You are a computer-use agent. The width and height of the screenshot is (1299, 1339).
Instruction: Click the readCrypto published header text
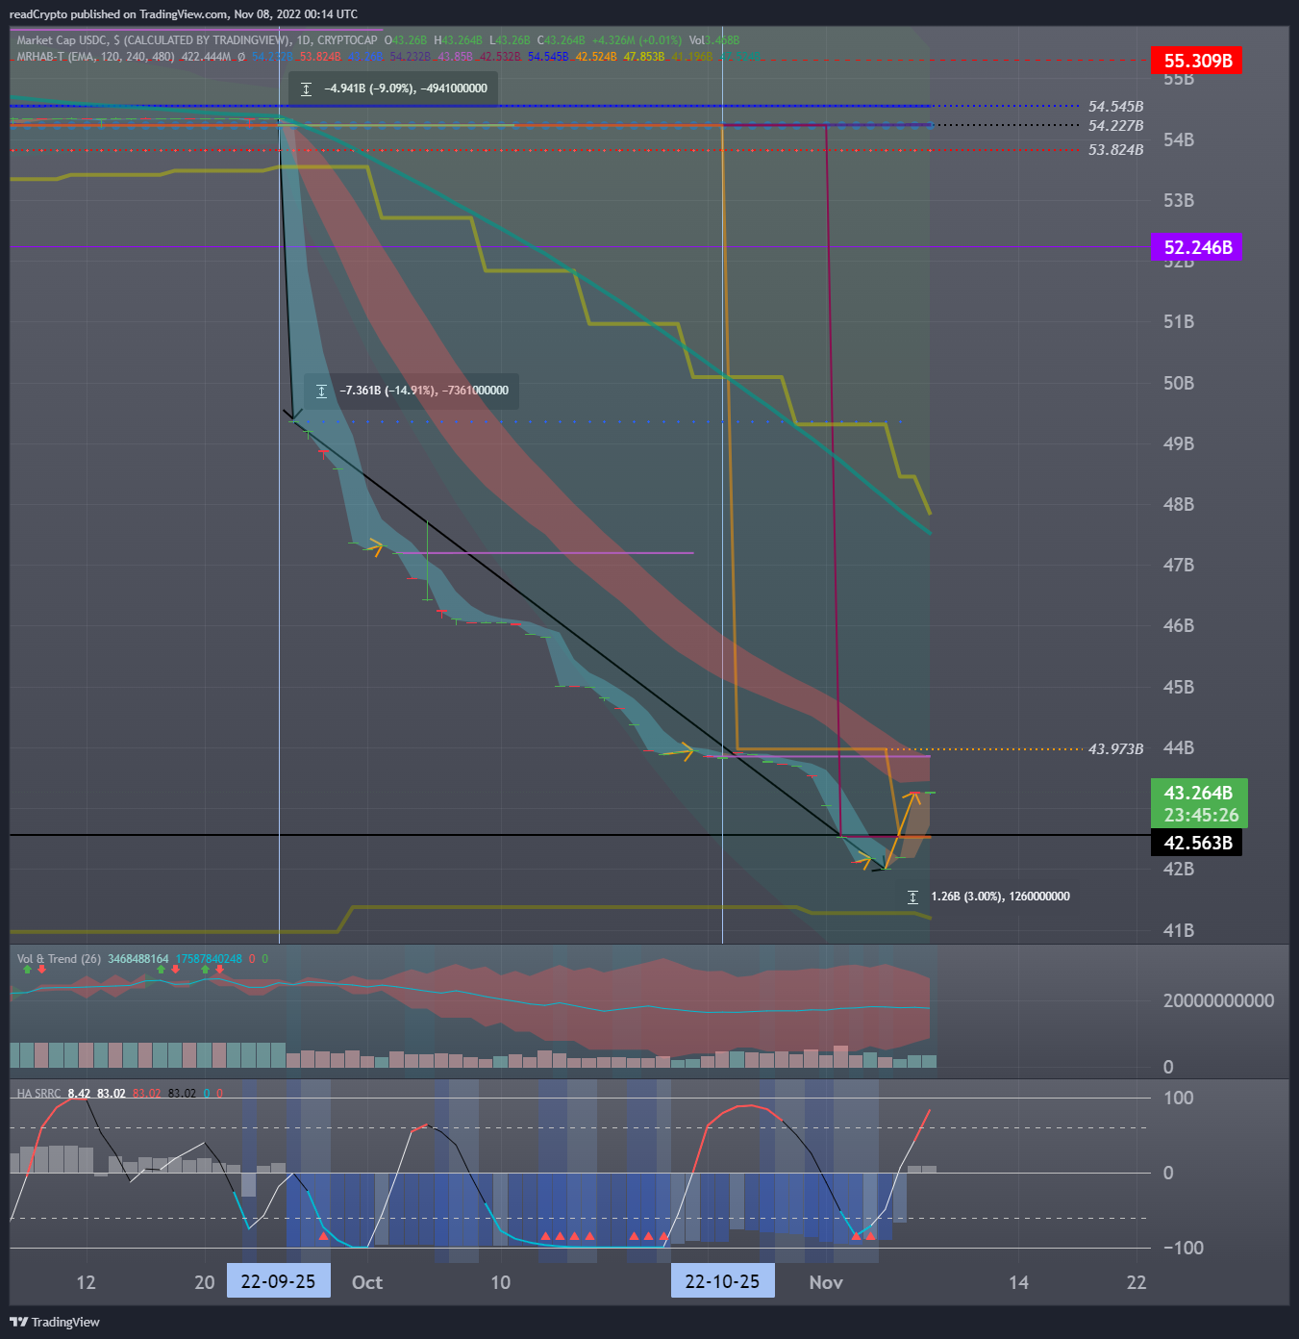point(183,14)
